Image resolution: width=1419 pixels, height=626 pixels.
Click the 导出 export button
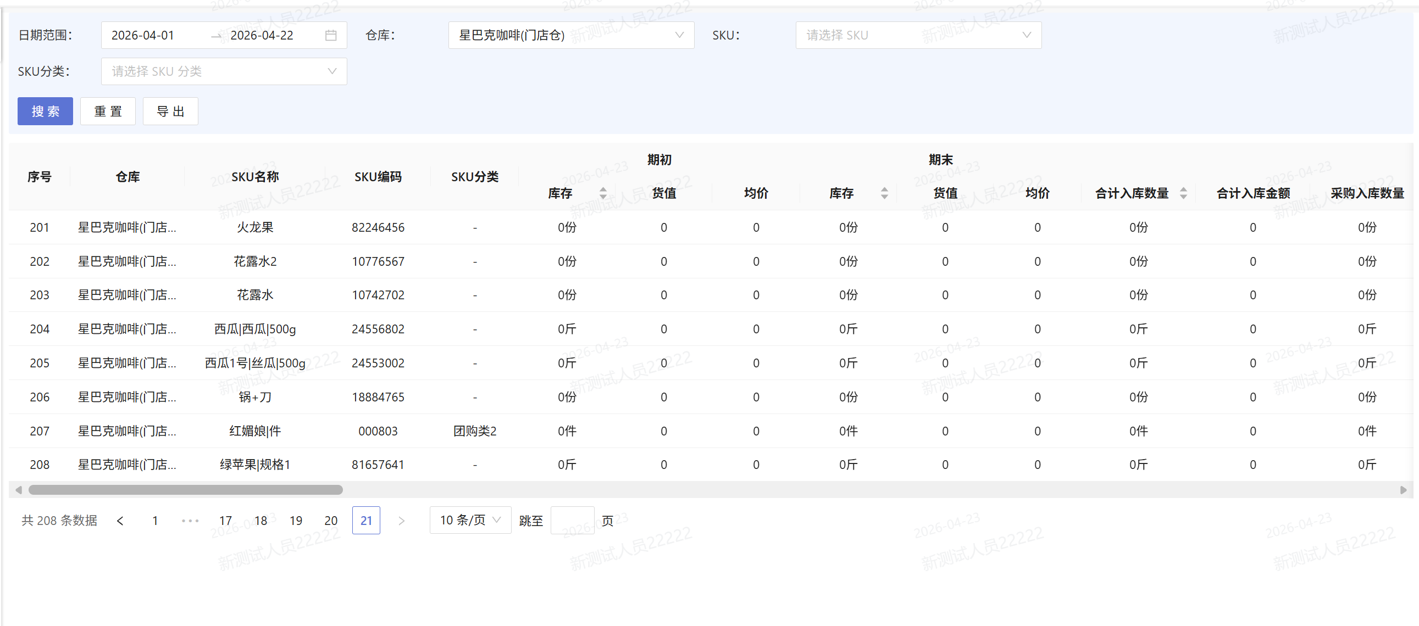[170, 111]
